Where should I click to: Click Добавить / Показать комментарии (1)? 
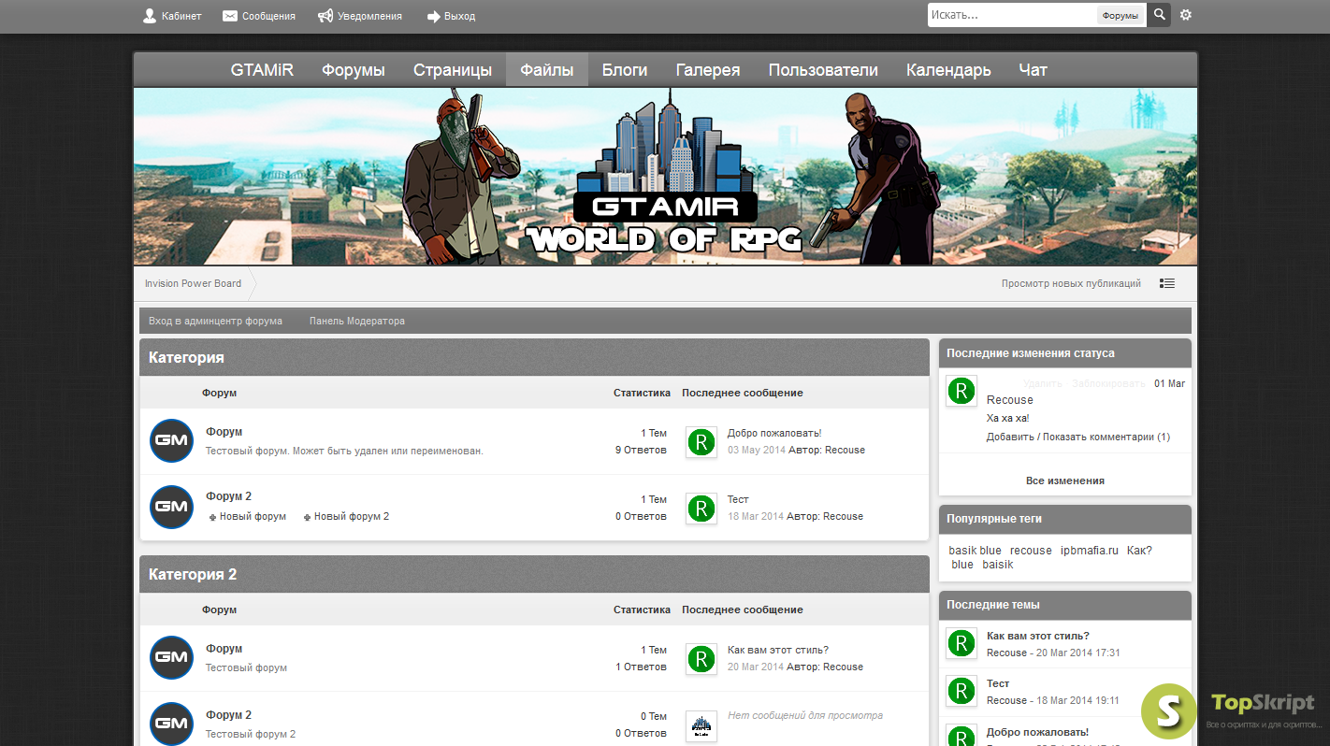point(1078,437)
